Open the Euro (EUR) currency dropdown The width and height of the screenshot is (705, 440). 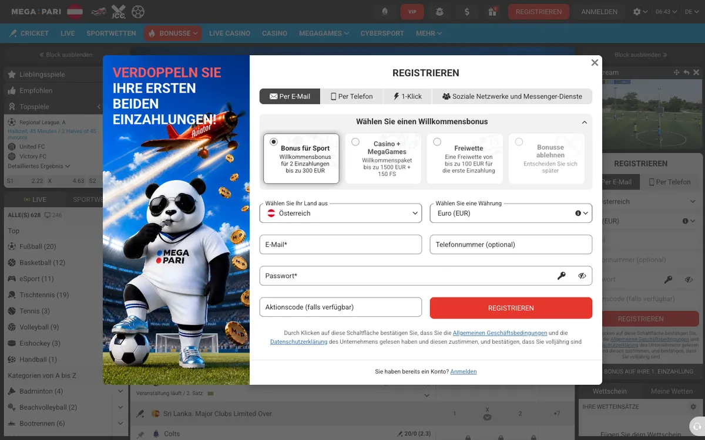click(x=511, y=214)
